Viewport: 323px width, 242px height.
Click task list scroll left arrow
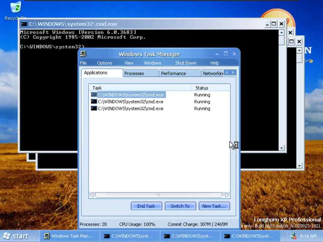pos(92,195)
